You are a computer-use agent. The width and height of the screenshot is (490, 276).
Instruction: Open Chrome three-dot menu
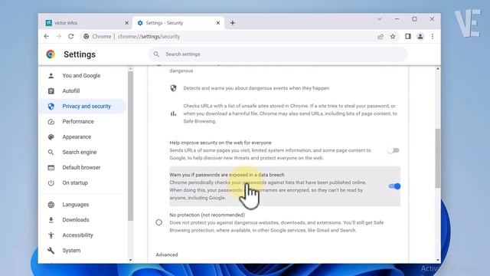coord(433,36)
